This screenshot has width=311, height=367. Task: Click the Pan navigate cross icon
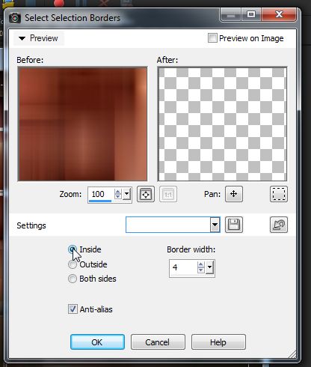click(234, 194)
